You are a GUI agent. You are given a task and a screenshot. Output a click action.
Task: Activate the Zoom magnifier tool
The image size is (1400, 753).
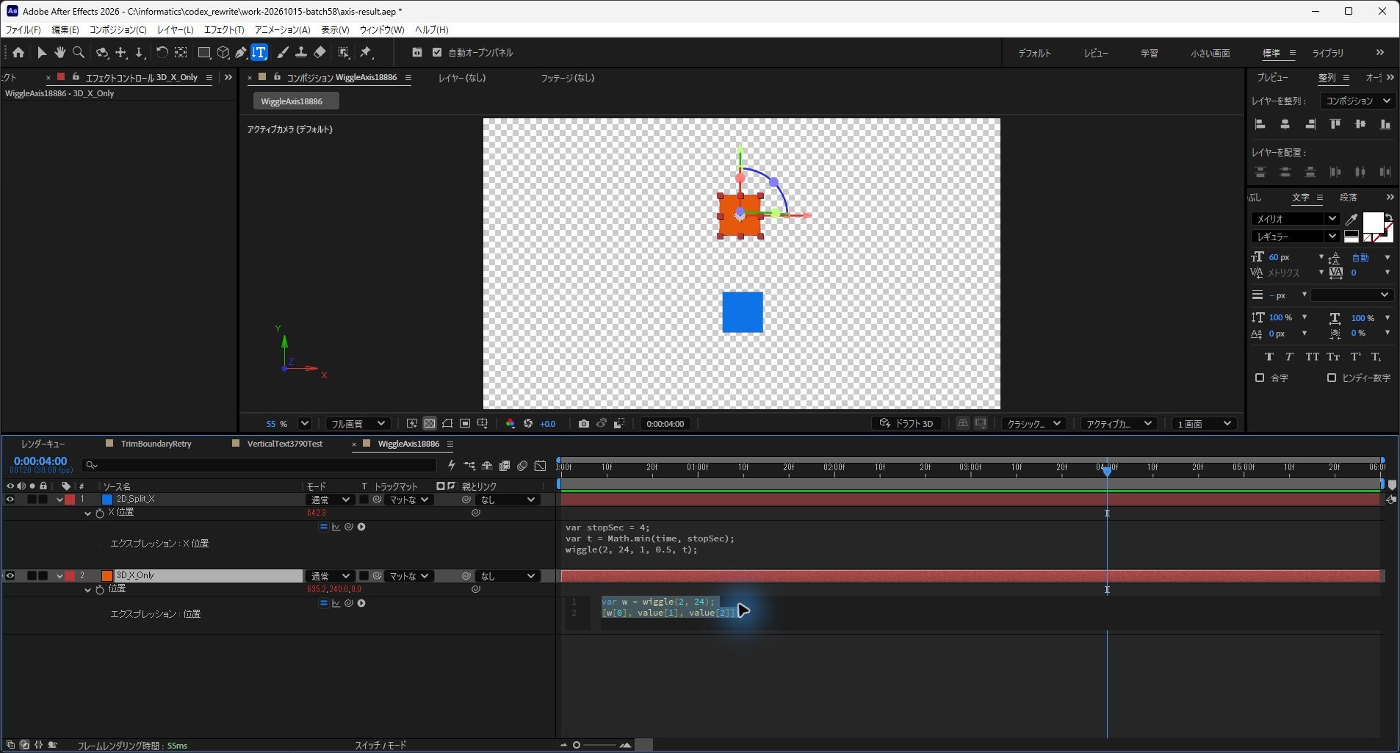point(79,52)
